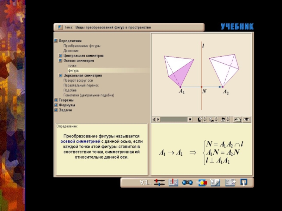
Task: Open the math symbols ∀∃ tool
Action: (146, 183)
